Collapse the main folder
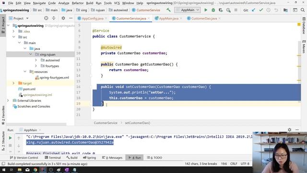This screenshot has width=307, height=173. coord(19,43)
